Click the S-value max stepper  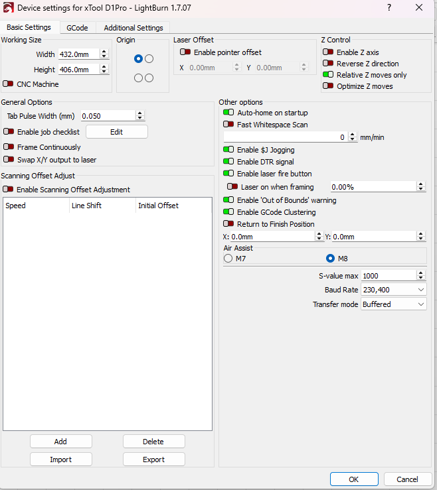point(421,276)
